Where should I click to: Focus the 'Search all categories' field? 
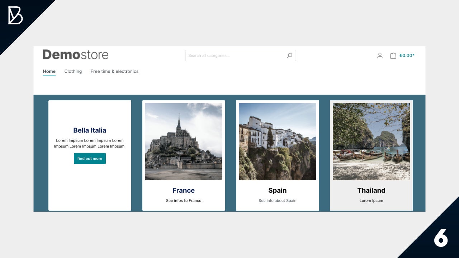[x=235, y=56]
